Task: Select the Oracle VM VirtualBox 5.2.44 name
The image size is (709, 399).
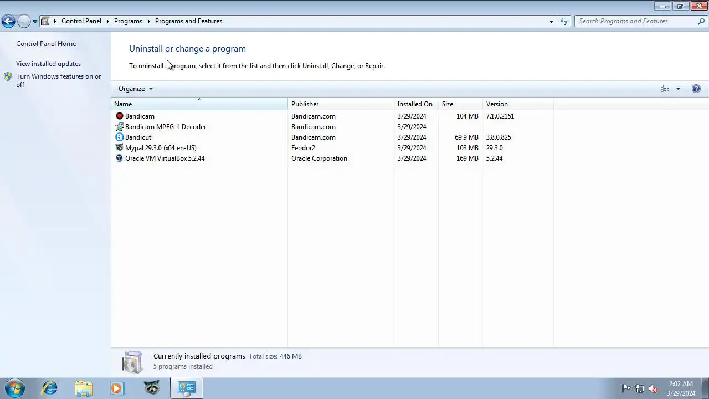Action: point(165,158)
